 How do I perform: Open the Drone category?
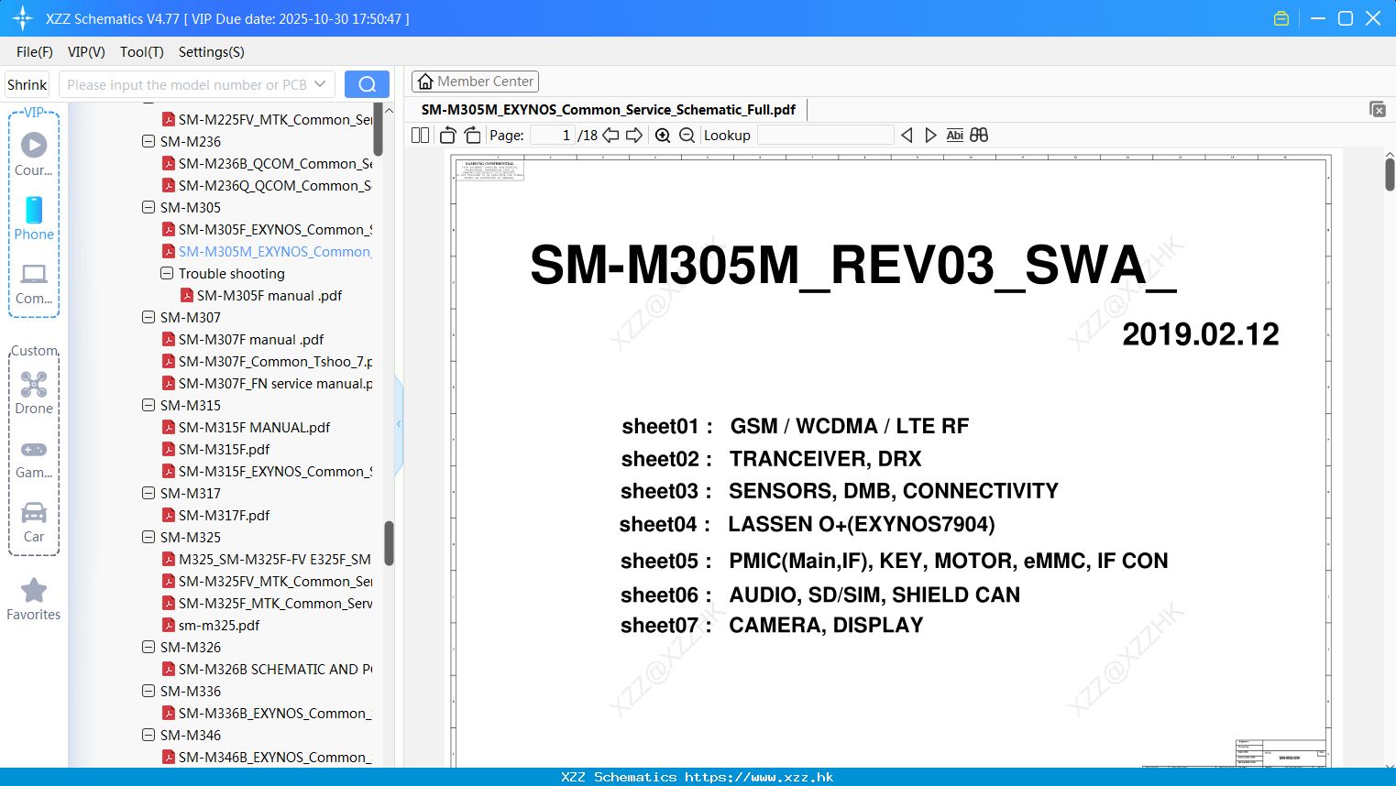click(x=34, y=393)
